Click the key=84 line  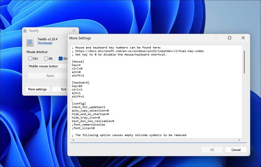click(x=77, y=86)
